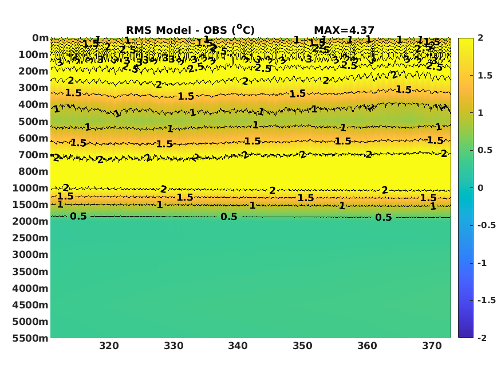Click the '320' x-axis tick label
This screenshot has height=376, width=501.
(x=109, y=346)
